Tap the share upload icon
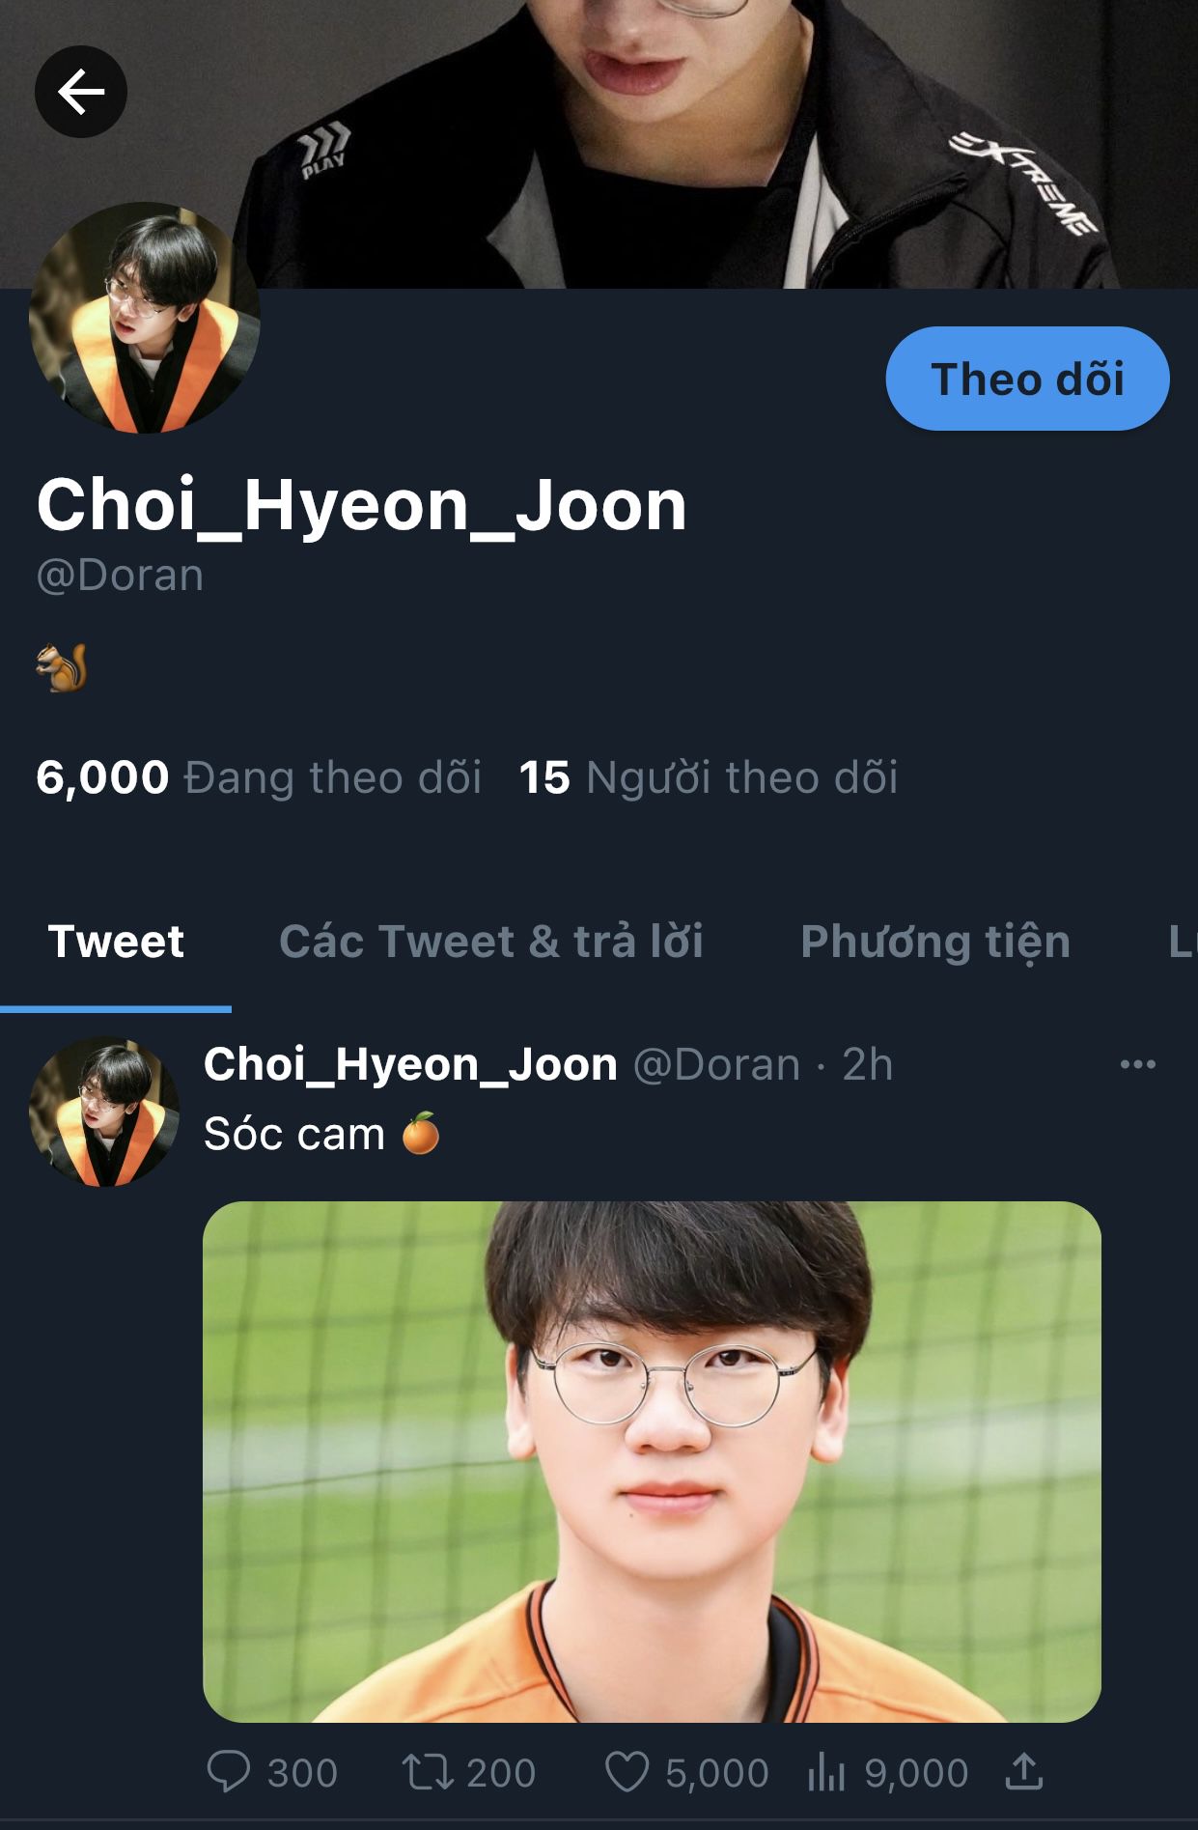This screenshot has height=1830, width=1198. point(1024,1771)
